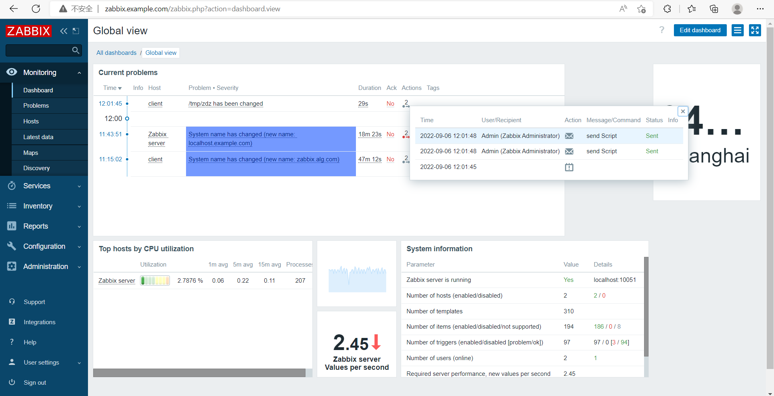This screenshot has height=396, width=774.
Task: Open Problems in the Monitoring menu
Action: click(50, 106)
